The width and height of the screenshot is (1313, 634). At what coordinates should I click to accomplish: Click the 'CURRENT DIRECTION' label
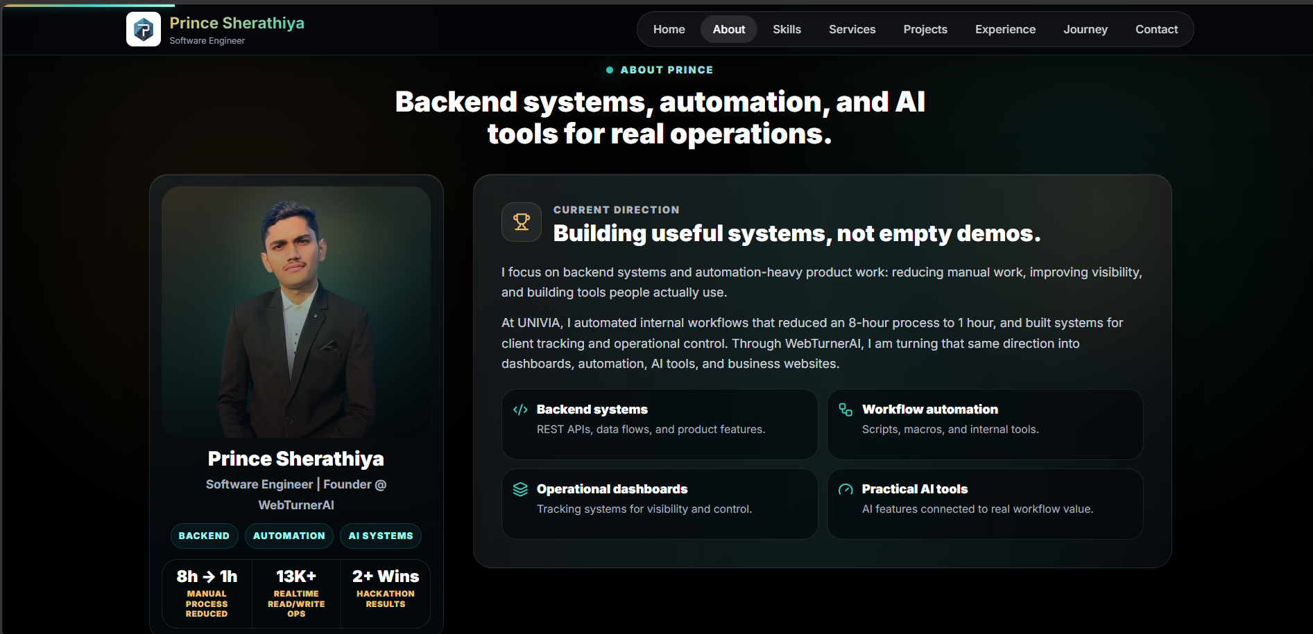(617, 210)
